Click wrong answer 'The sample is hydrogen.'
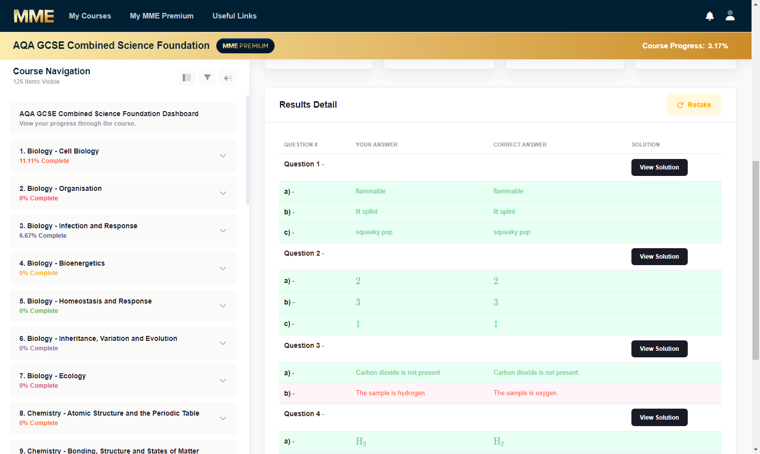This screenshot has width=760, height=454. click(391, 393)
